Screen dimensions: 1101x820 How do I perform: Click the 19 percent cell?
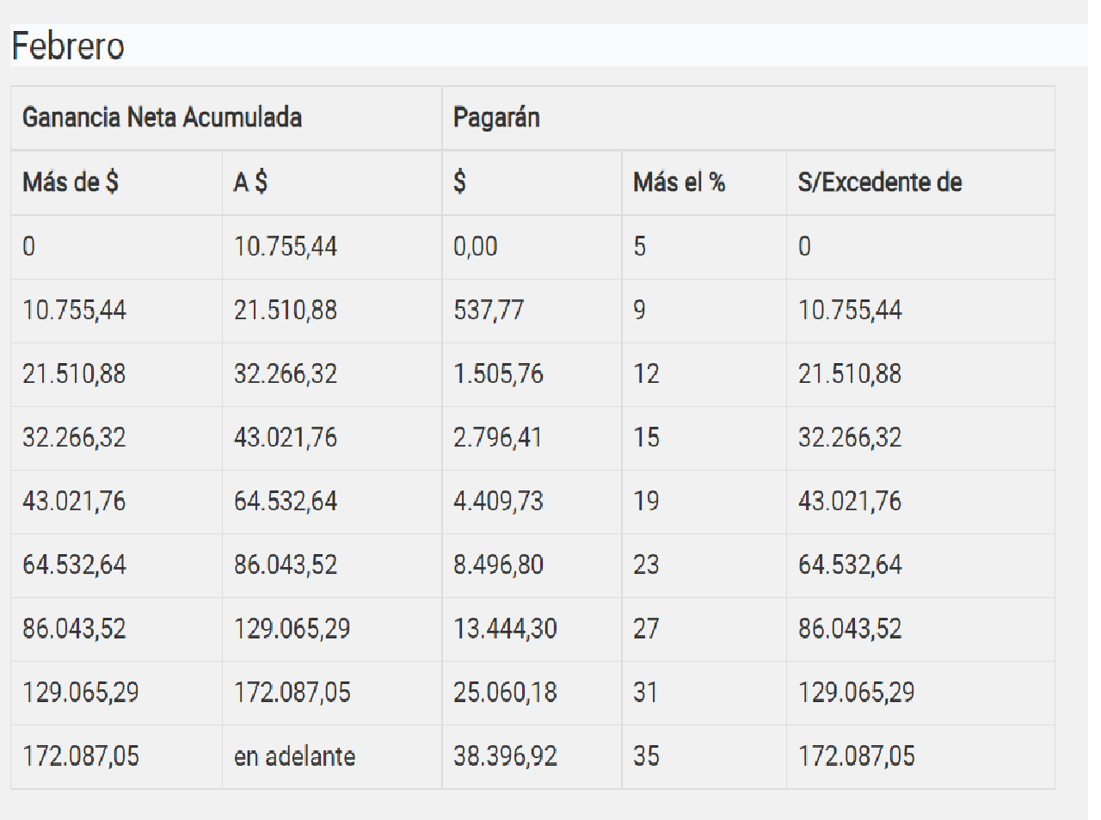[x=646, y=501]
